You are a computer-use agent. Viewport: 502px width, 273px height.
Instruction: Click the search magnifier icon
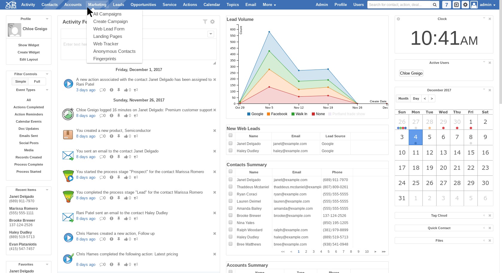[x=434, y=4]
